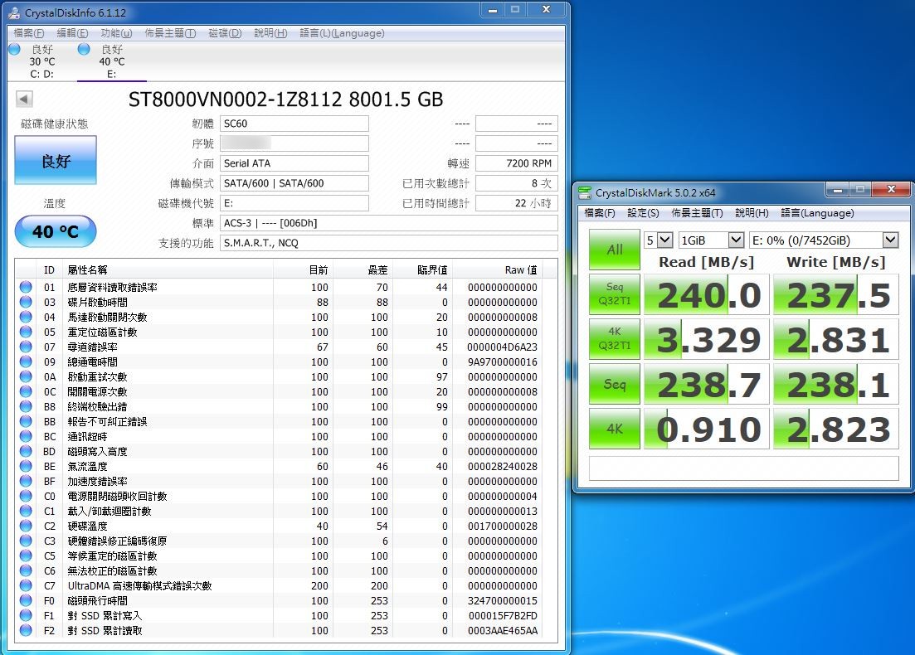Click status orb for attribute C2

point(26,526)
